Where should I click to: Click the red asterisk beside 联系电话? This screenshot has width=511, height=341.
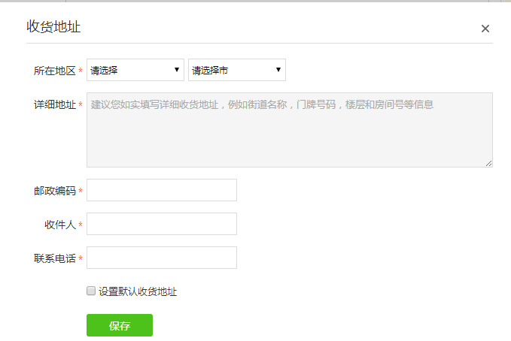pyautogui.click(x=81, y=259)
